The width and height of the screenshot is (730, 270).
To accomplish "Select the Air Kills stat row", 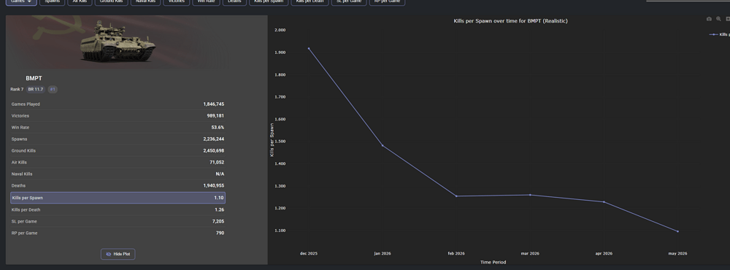I will [x=118, y=163].
